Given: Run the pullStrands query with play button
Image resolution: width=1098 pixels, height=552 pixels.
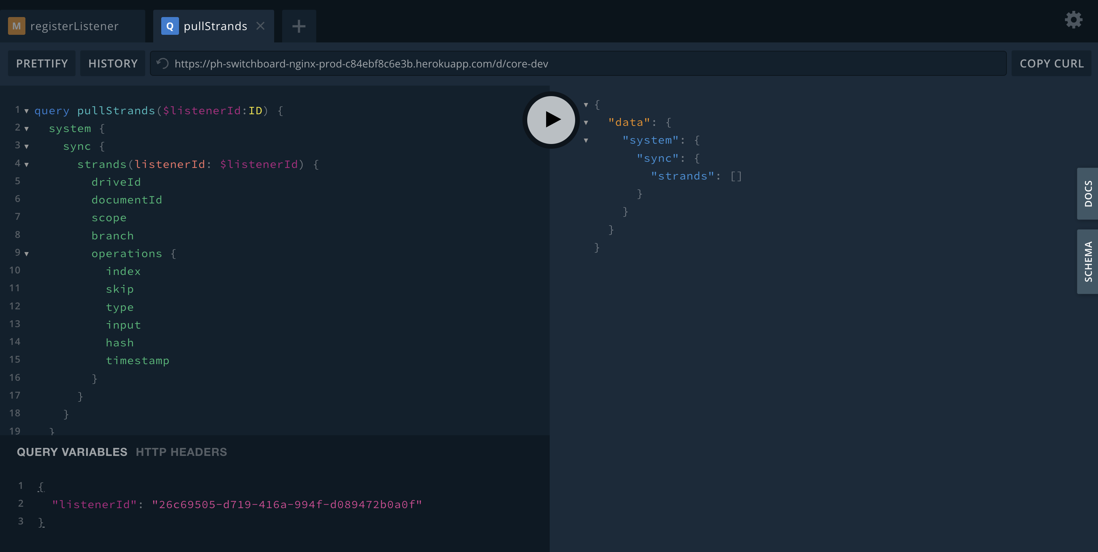Looking at the screenshot, I should point(551,120).
